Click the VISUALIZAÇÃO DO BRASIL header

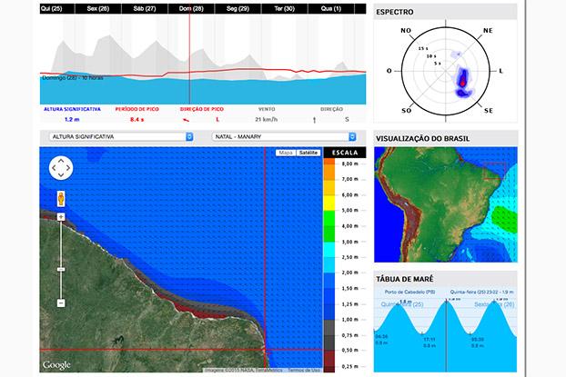(x=446, y=138)
